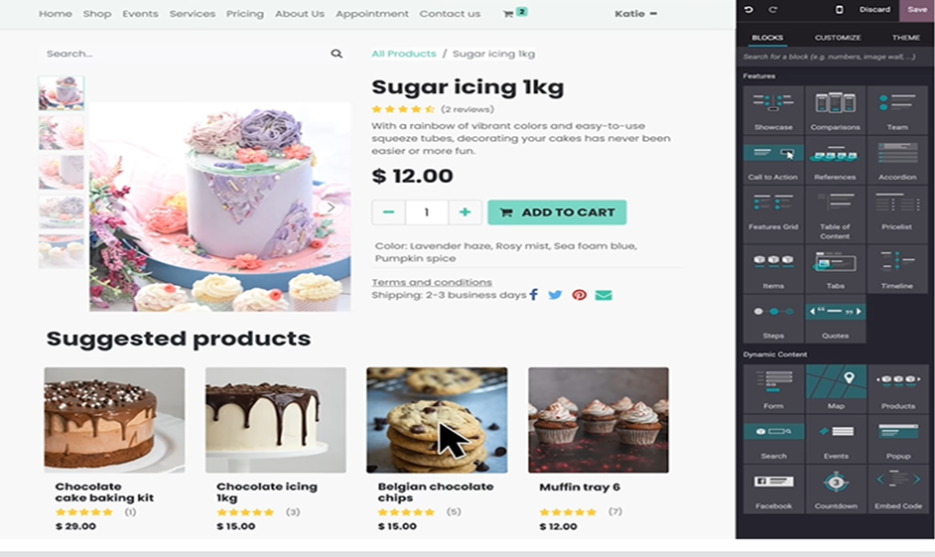Open Muffin tray 6 product thumbnail
Screen dimensions: 935x557
pos(599,420)
